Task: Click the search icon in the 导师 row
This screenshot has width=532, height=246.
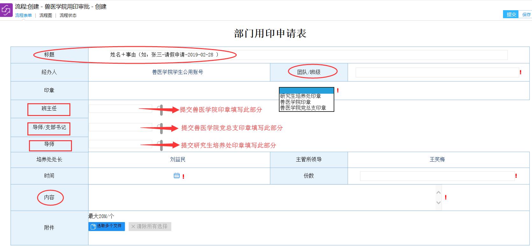Action: 161,145
